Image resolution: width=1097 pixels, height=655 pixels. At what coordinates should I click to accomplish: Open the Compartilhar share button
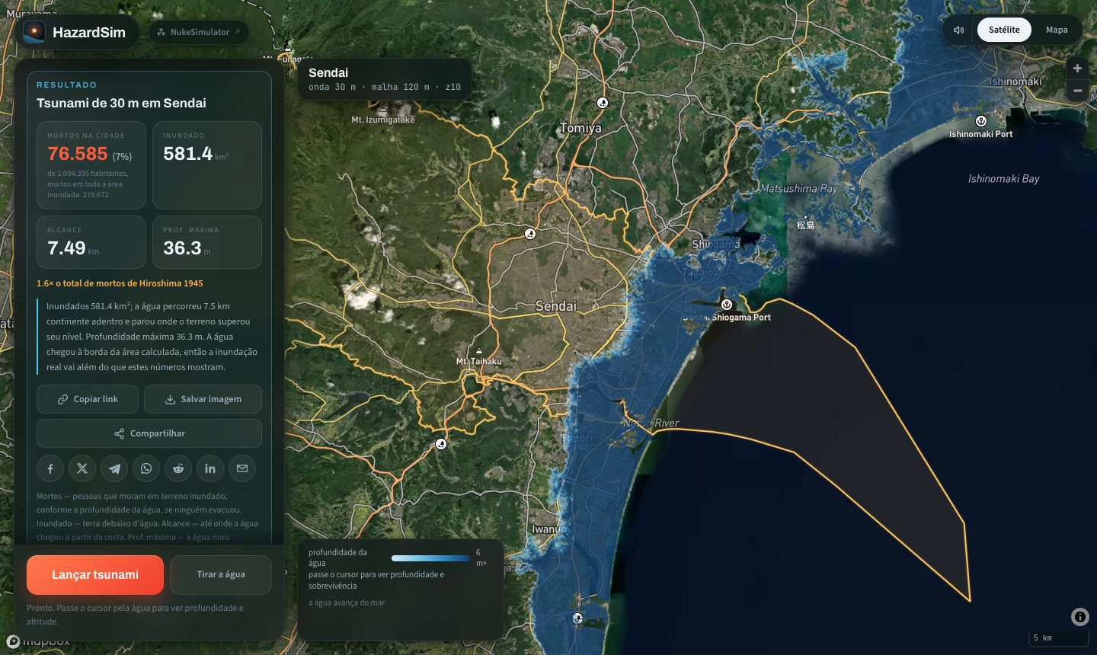tap(149, 433)
